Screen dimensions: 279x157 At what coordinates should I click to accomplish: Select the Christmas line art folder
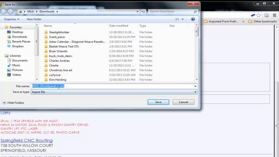coord(61,70)
